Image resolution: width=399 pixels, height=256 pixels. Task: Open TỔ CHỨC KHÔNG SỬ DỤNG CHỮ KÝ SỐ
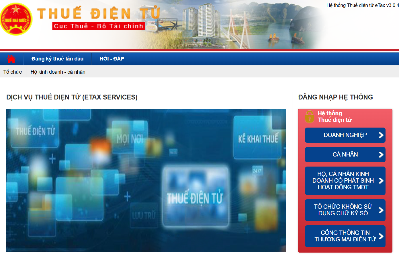tap(343, 210)
